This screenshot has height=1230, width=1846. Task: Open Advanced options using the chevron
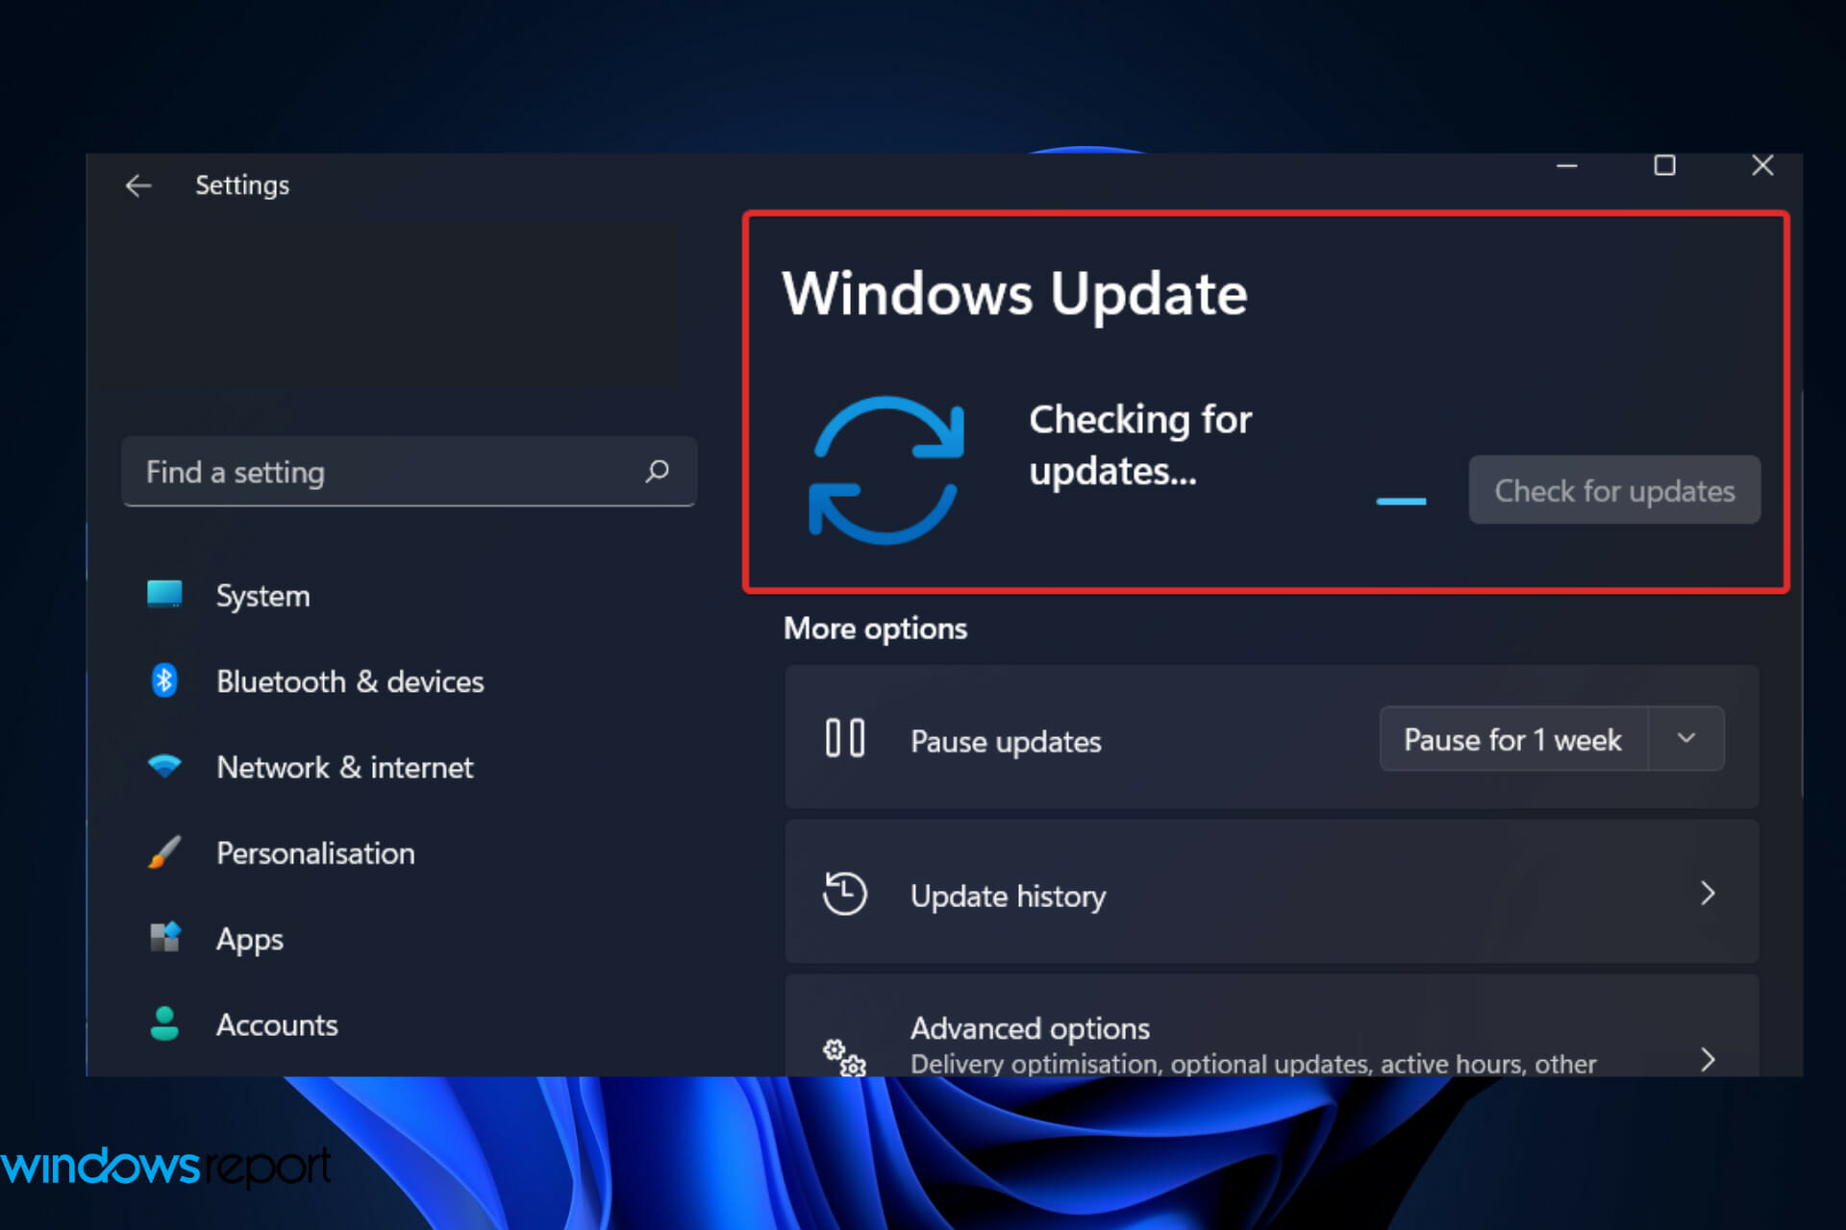(1708, 1059)
